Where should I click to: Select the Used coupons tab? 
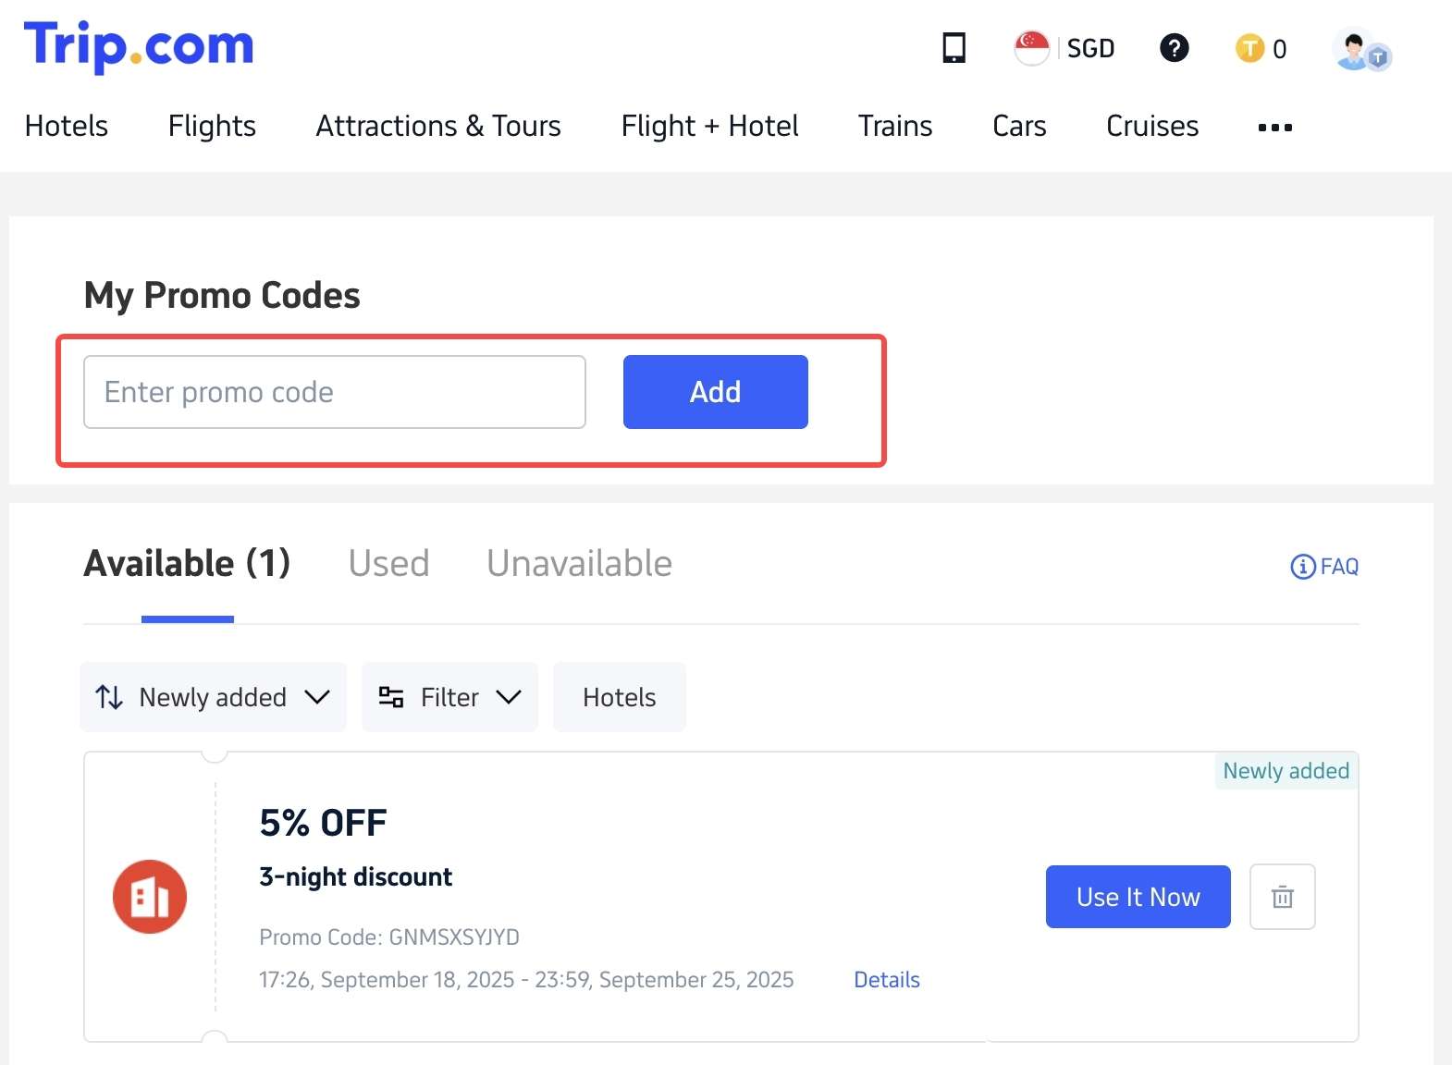(388, 563)
